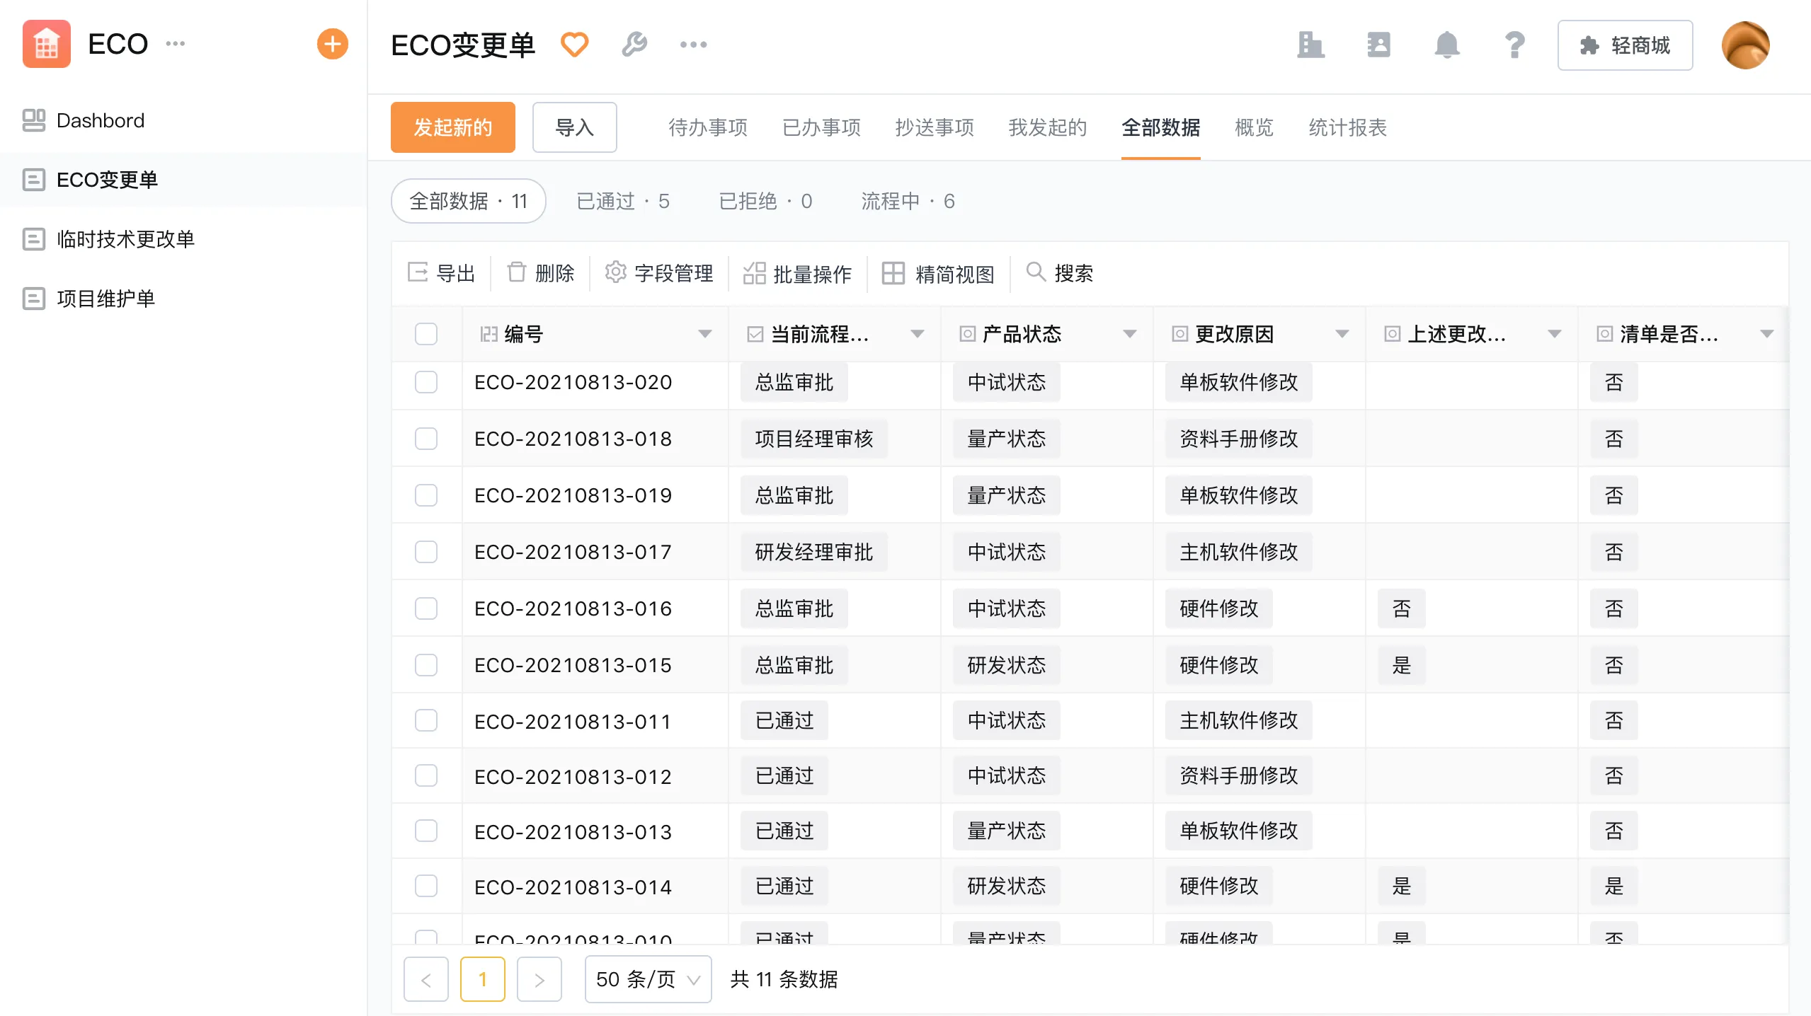
Task: Open the 产品状态 column filter arrow
Action: pyautogui.click(x=1129, y=334)
